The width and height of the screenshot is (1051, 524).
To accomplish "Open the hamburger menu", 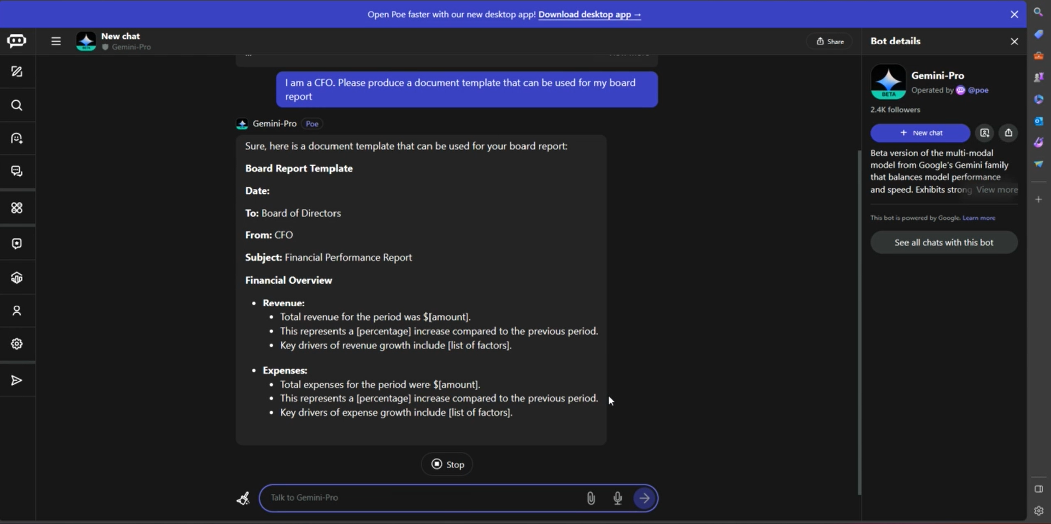I will pos(56,41).
